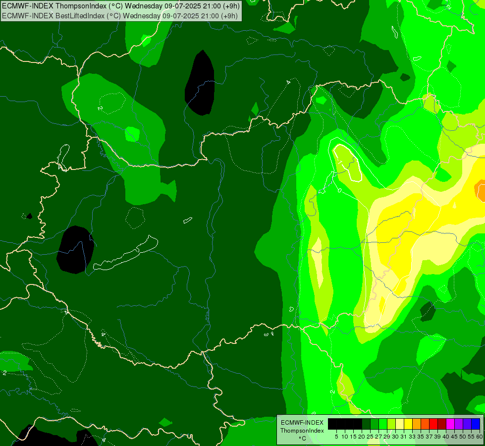This screenshot has height=446, width=485.
Task: Click the legend tick value 50
Action: tap(463, 437)
